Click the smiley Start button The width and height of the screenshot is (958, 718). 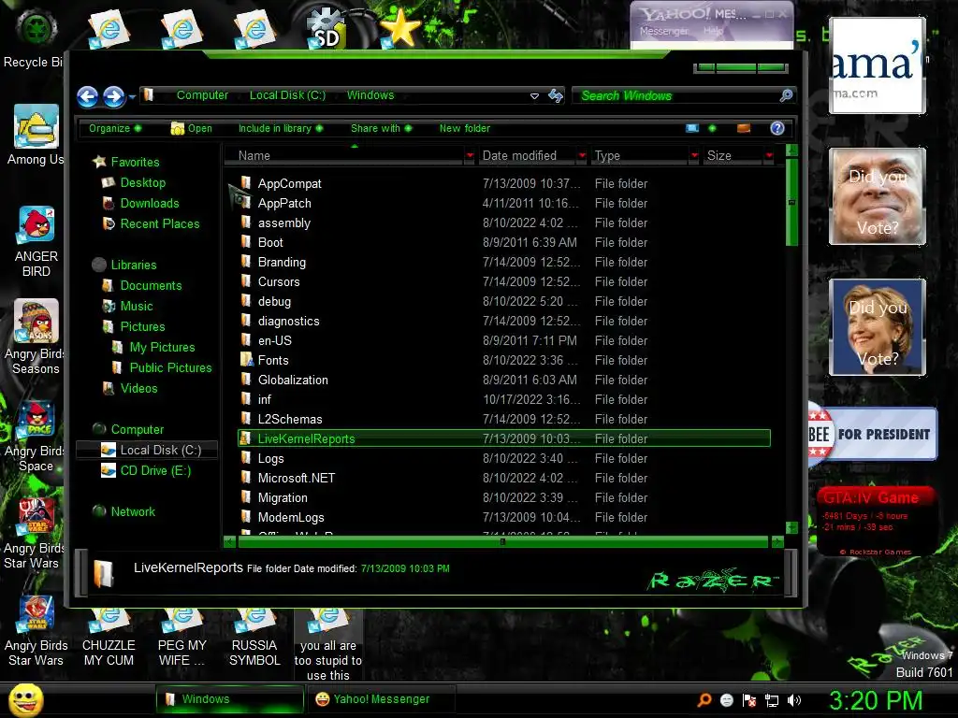tap(25, 699)
